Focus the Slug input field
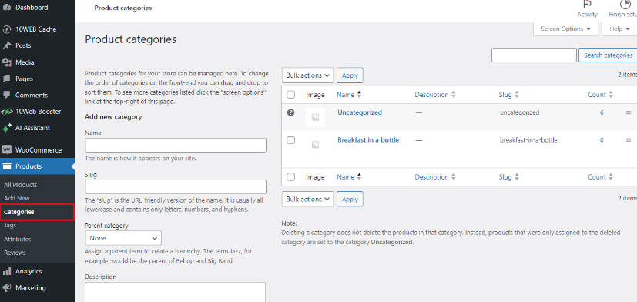637x302 pixels. pos(176,187)
